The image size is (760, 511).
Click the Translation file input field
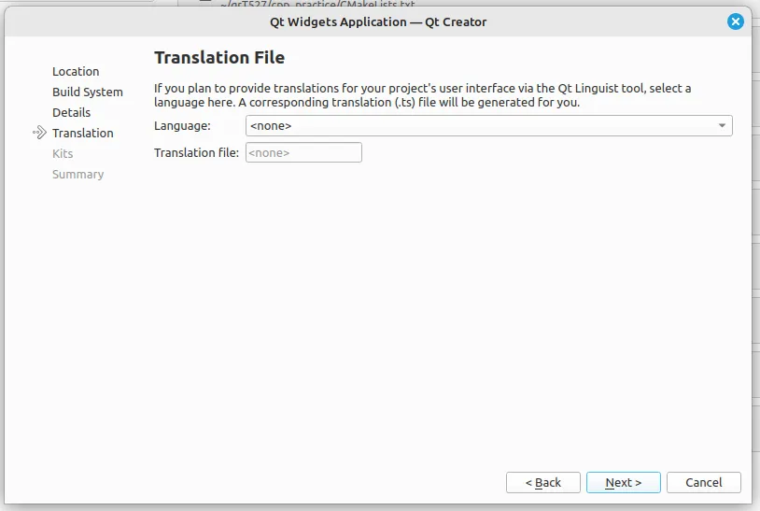tap(303, 152)
